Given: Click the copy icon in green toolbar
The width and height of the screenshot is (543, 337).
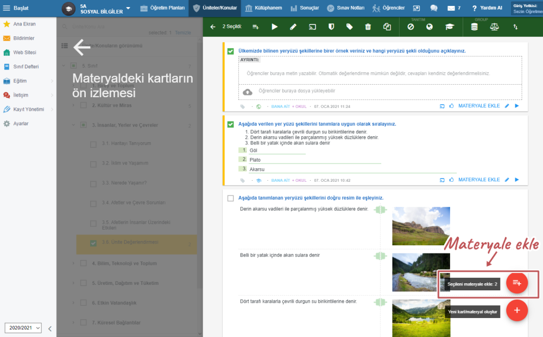Looking at the screenshot, I should coord(387,27).
